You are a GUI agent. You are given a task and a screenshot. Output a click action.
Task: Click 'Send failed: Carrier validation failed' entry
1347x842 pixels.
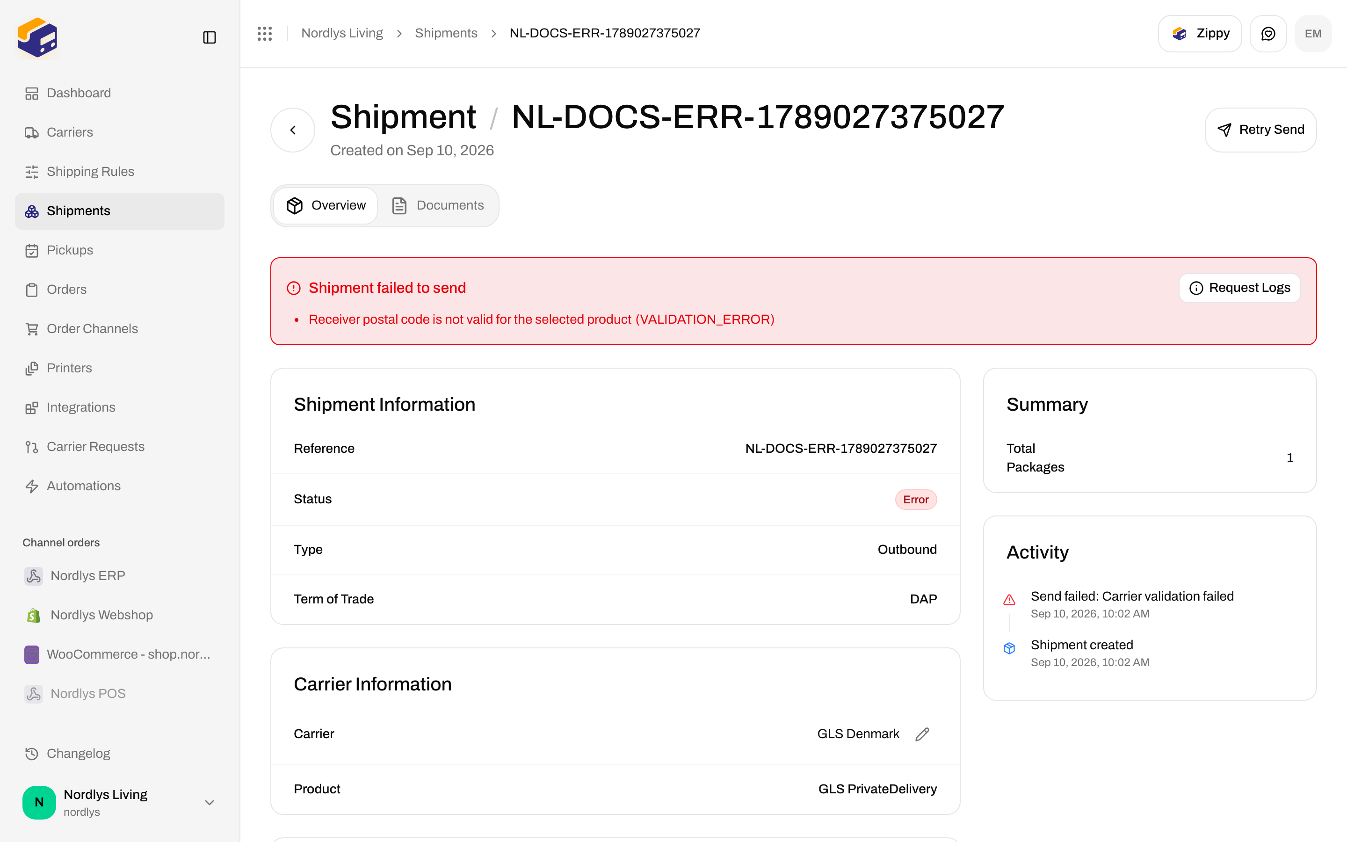1132,596
